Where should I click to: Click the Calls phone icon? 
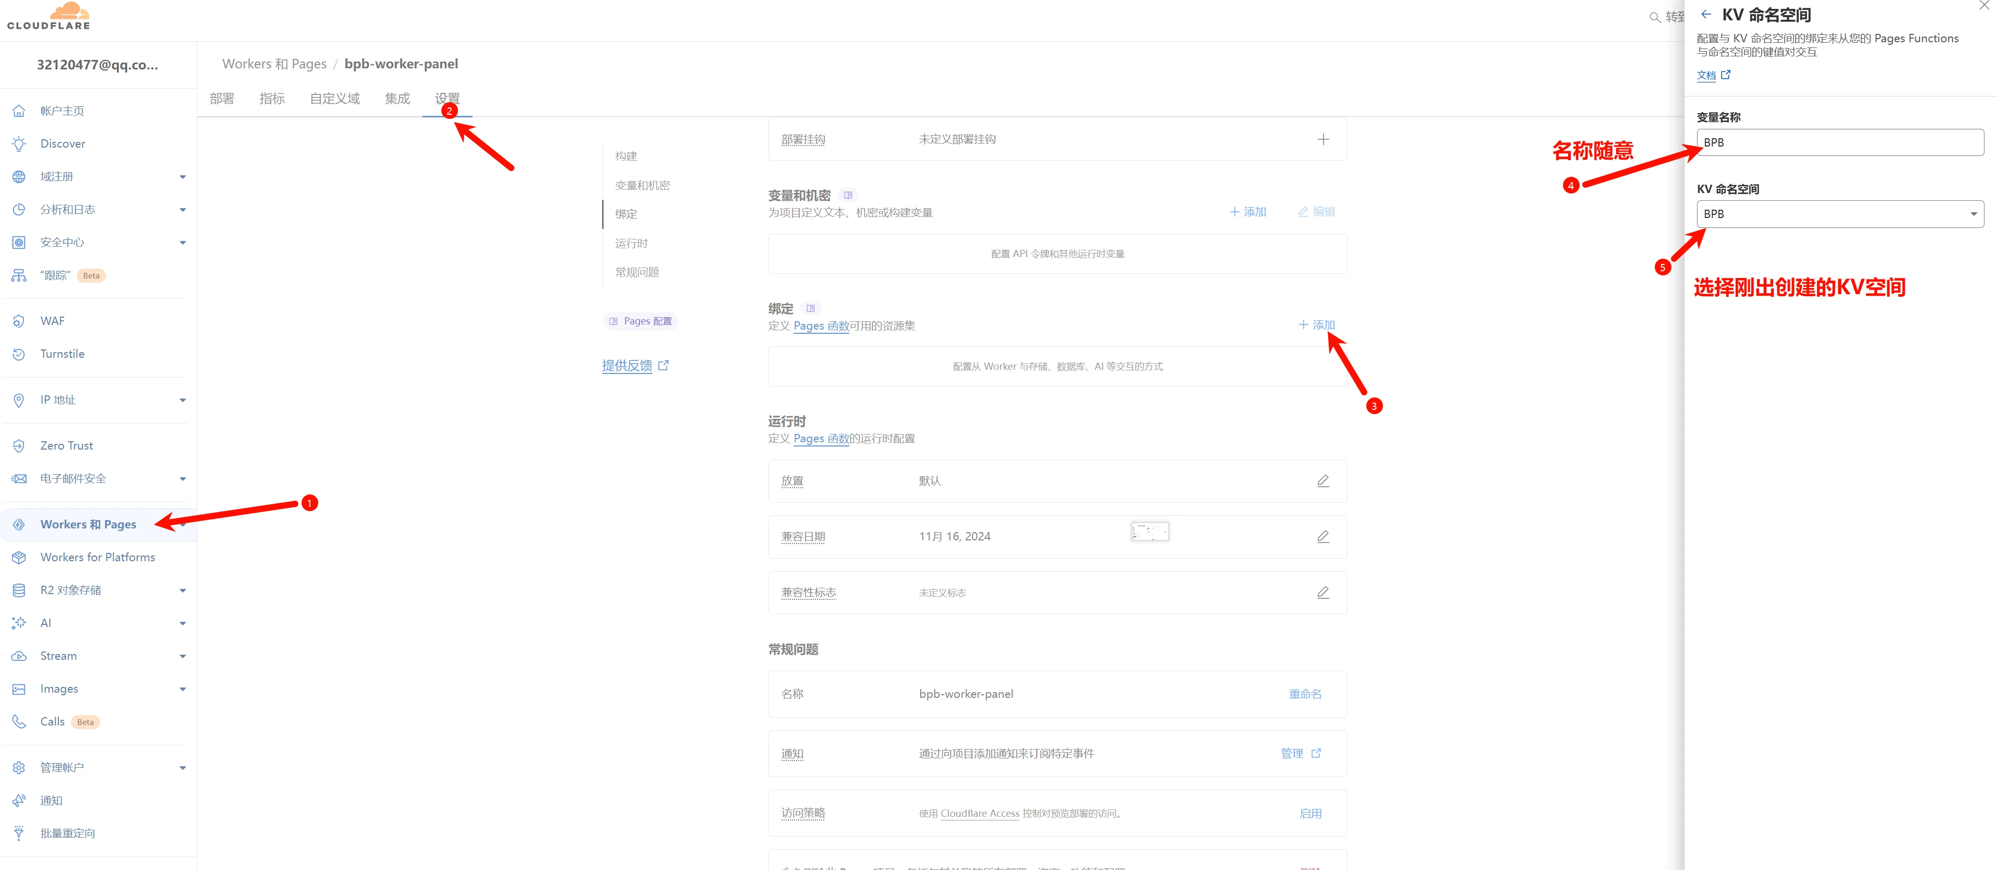(19, 722)
